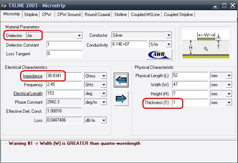Open the Coupled Stripline tab
This screenshot has height=163, width=238.
pos(178,15)
